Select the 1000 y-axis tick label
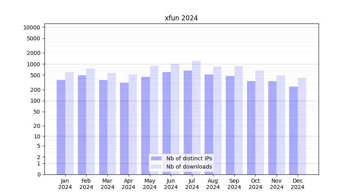Screen dimensions: 354x196 tap(33, 64)
